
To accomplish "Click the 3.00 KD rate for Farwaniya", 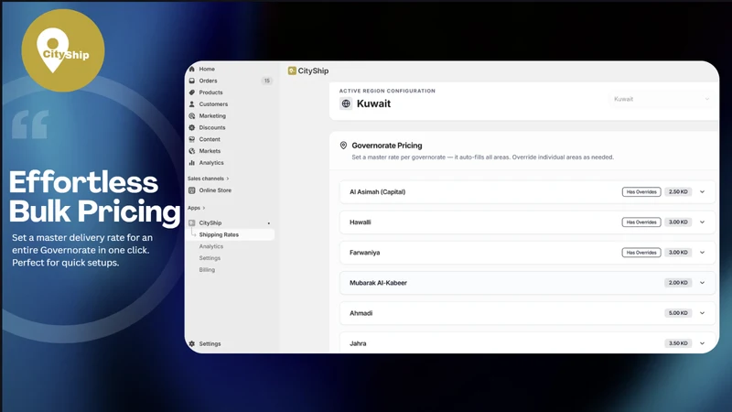I will coord(678,253).
